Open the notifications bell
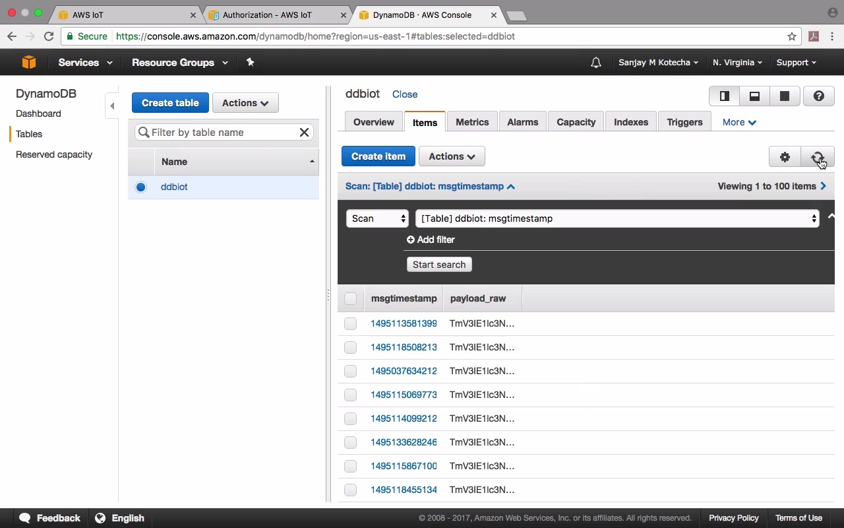The width and height of the screenshot is (844, 528). [x=595, y=63]
